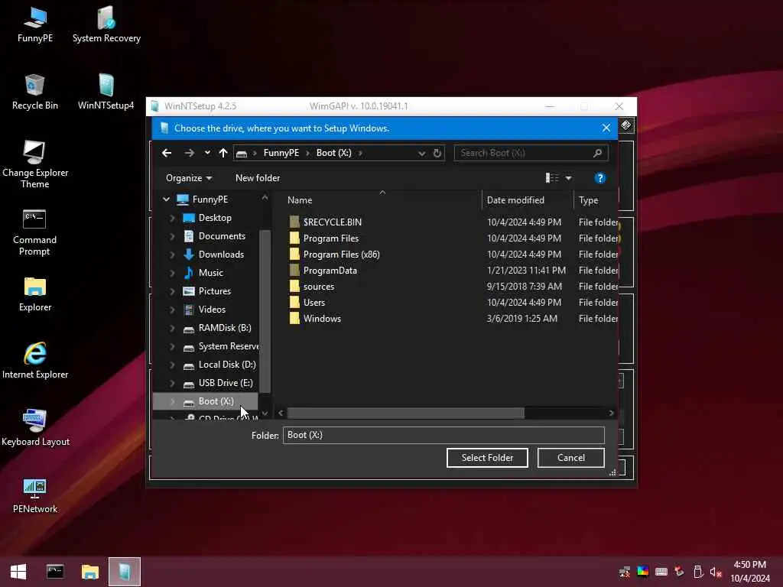Click the taskbar clock
This screenshot has width=783, height=587.
[749, 572]
